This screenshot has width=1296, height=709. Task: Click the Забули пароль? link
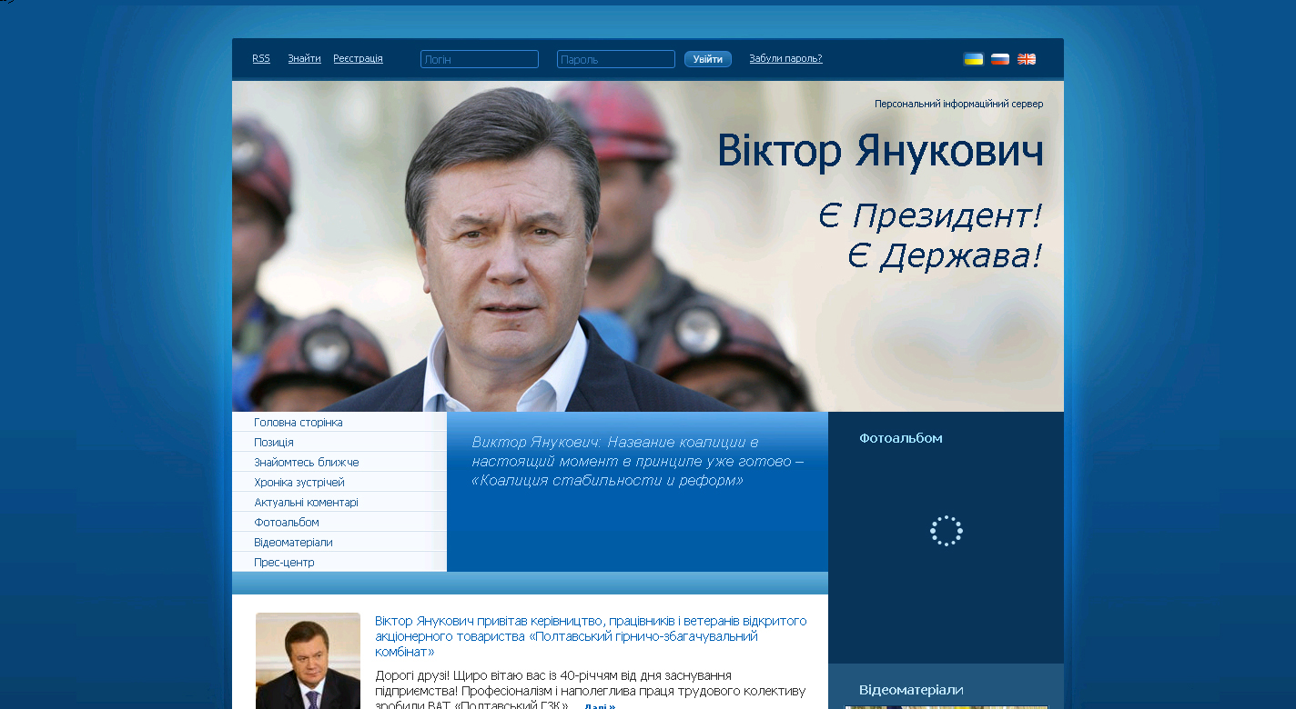(785, 58)
